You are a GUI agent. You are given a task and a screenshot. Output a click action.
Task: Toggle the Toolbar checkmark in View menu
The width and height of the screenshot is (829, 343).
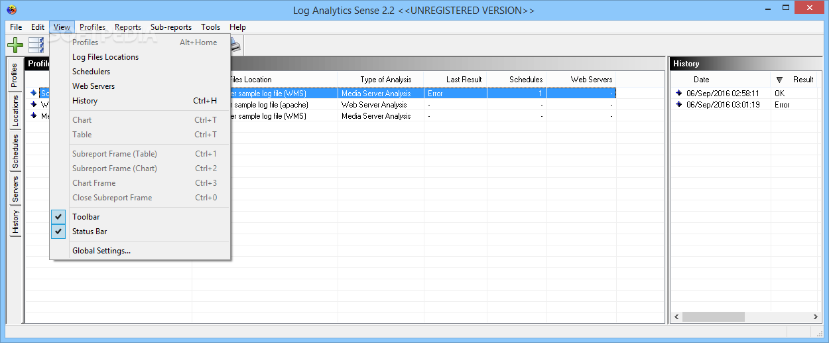point(59,217)
